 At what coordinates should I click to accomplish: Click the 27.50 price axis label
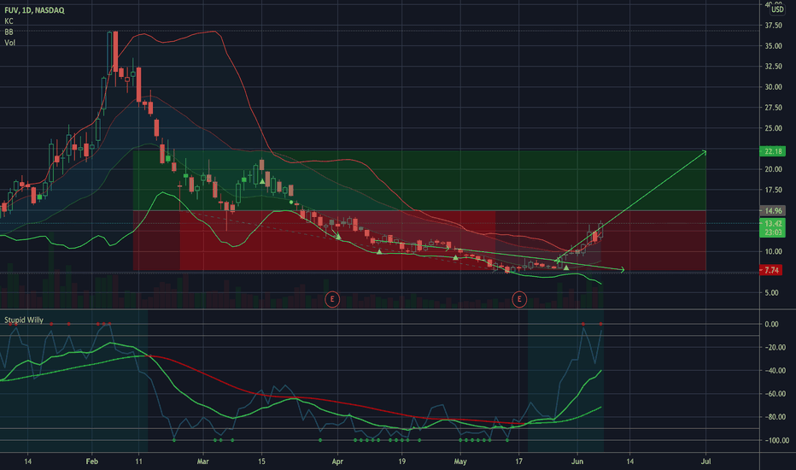(773, 108)
